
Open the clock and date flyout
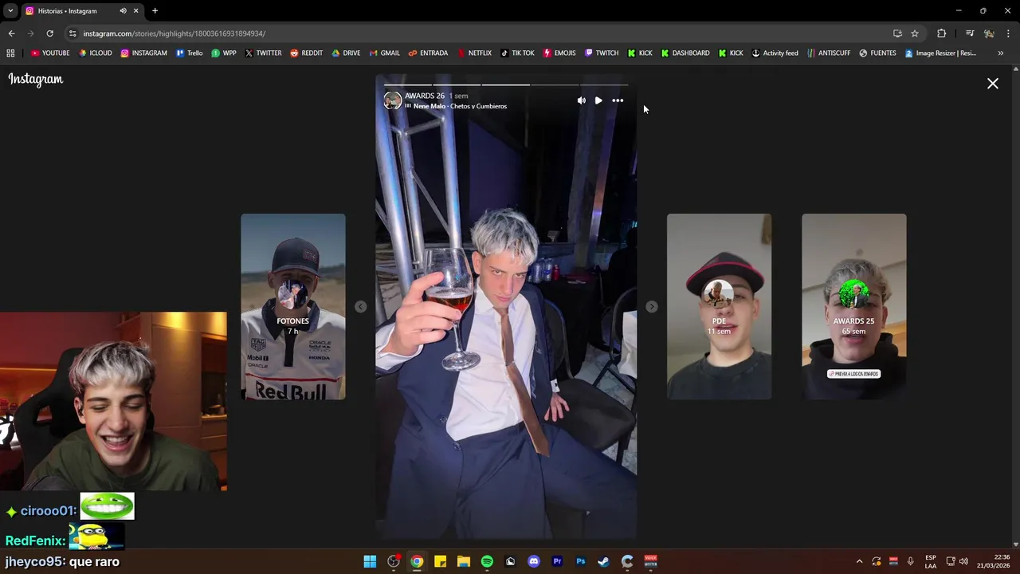click(x=993, y=561)
